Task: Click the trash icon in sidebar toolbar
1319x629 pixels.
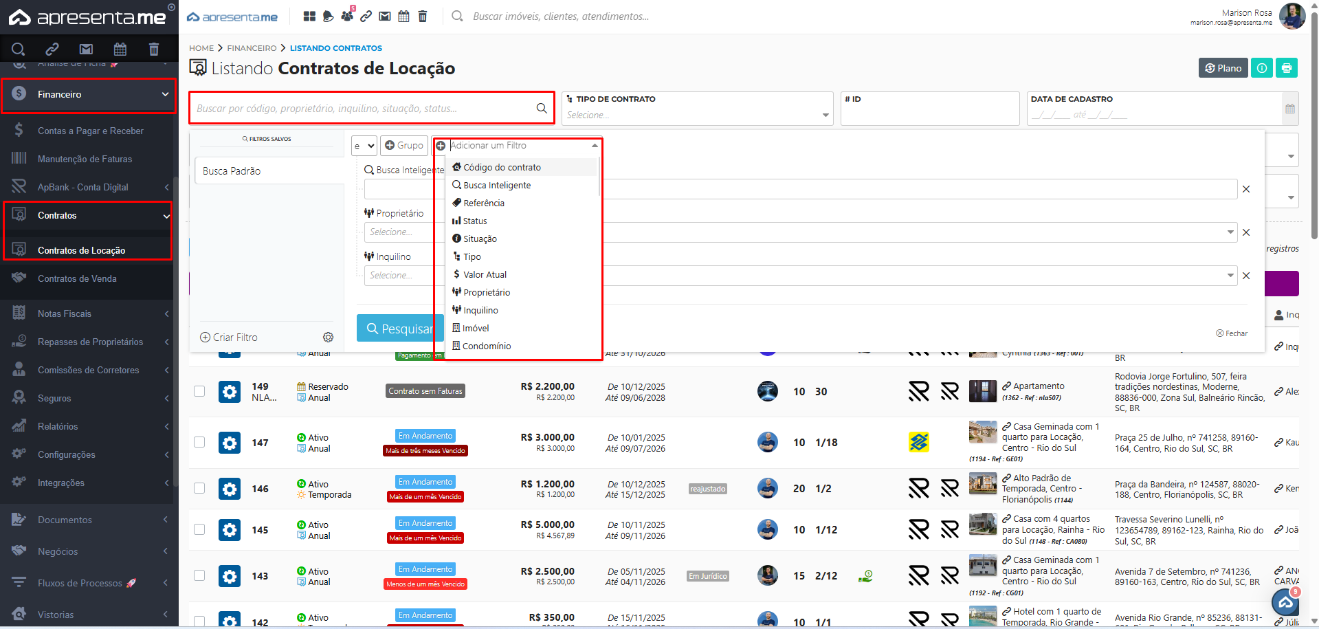Action: coord(153,49)
